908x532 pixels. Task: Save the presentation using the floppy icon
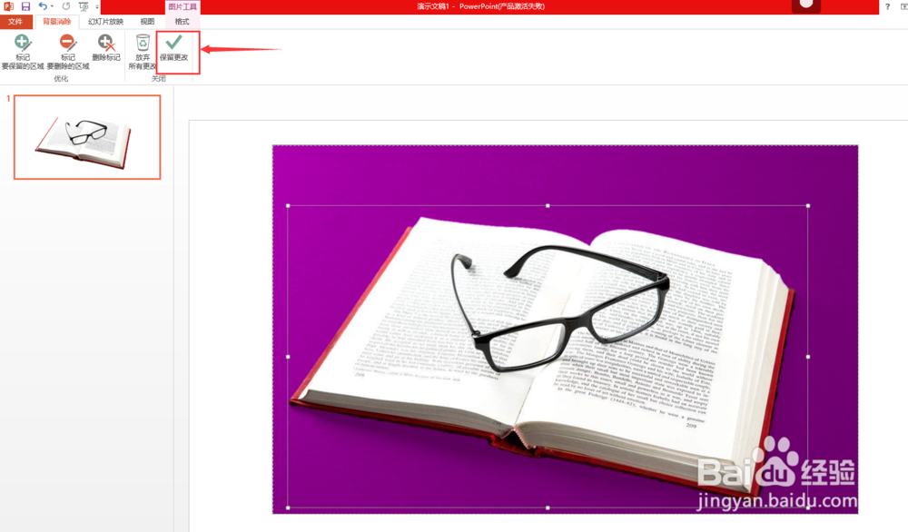(x=25, y=6)
